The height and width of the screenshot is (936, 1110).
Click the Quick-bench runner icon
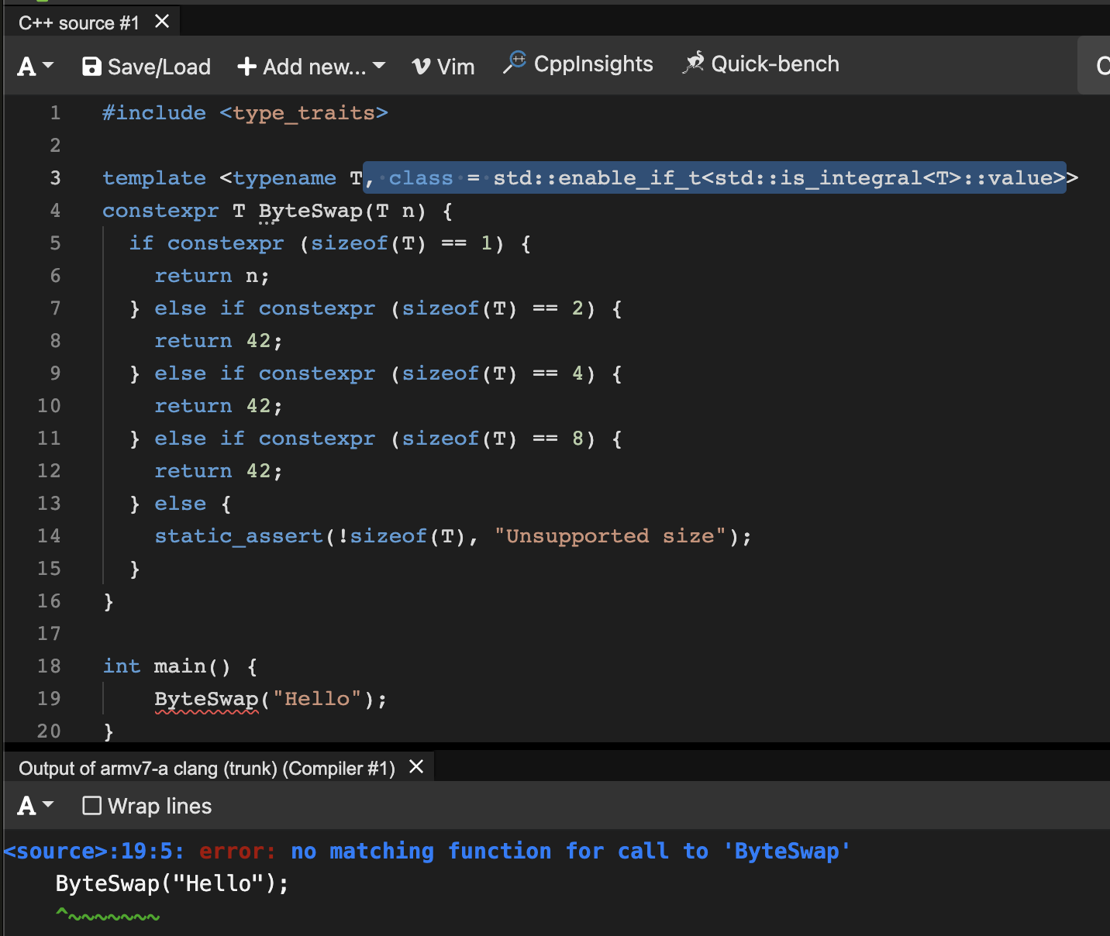point(693,62)
